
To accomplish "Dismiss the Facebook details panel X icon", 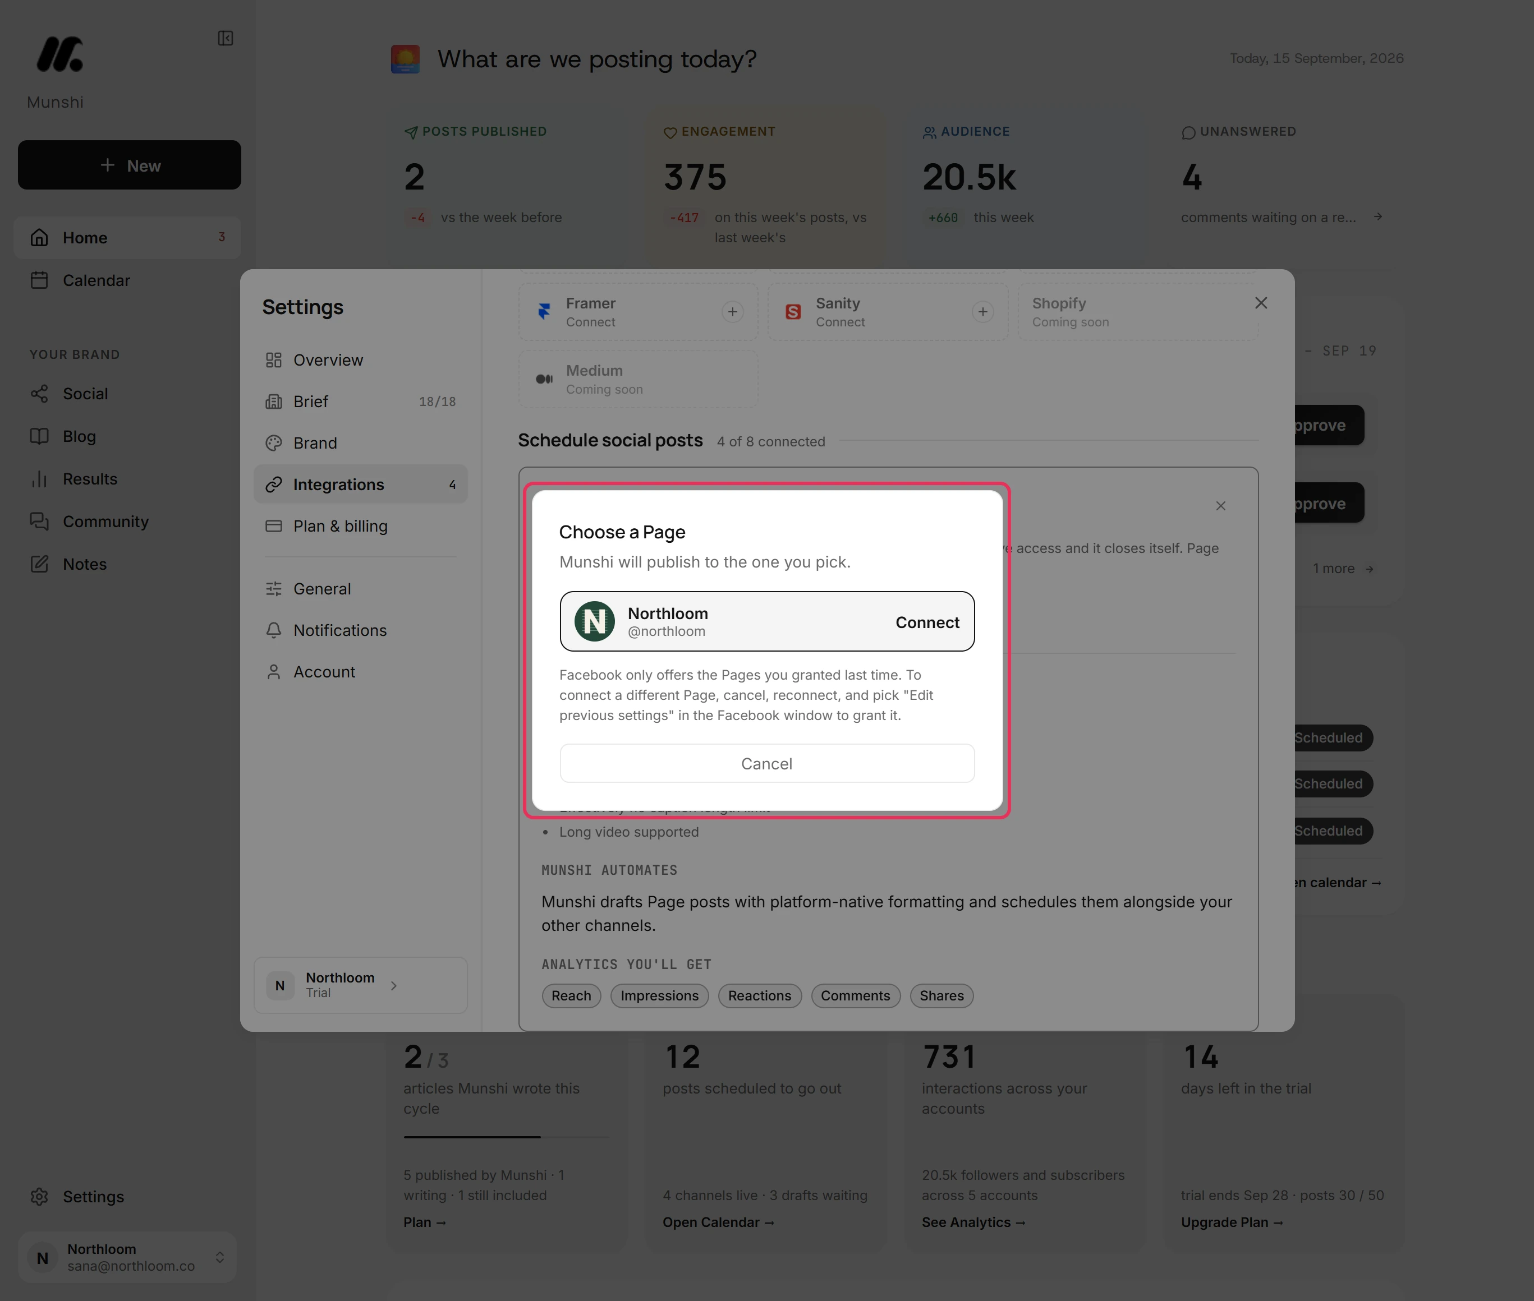I will 1220,506.
